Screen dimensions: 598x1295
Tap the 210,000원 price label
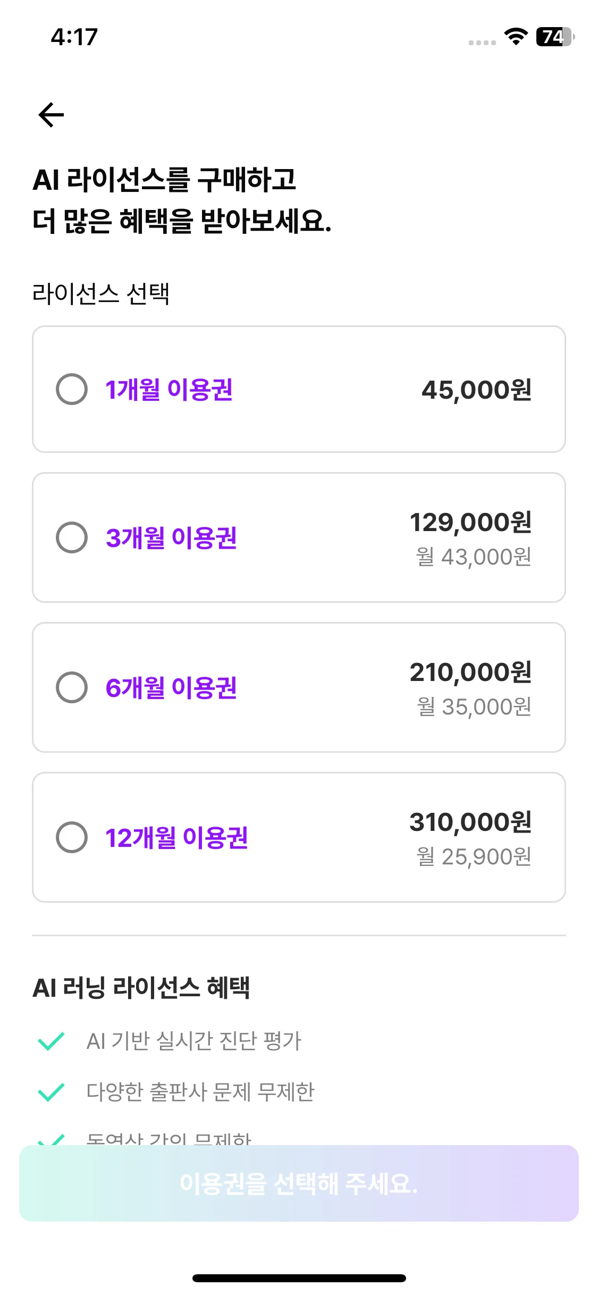coord(470,672)
